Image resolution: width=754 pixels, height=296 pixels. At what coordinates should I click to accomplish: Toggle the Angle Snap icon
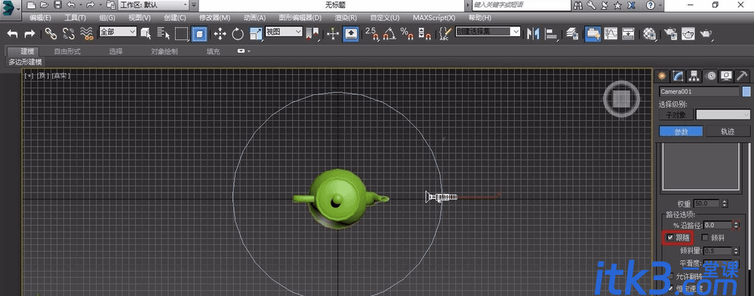tap(390, 33)
